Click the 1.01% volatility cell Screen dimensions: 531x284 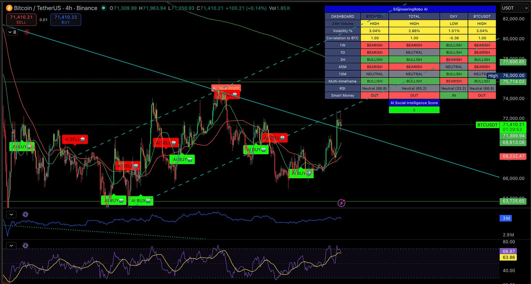[x=454, y=31]
